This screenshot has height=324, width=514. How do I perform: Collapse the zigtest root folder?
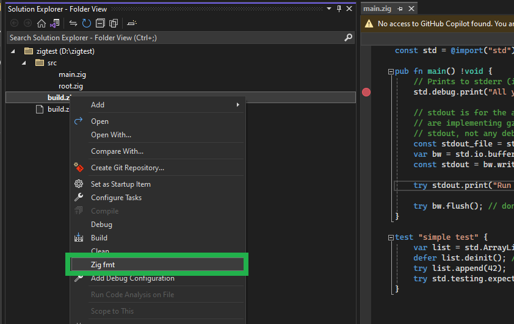coord(13,51)
